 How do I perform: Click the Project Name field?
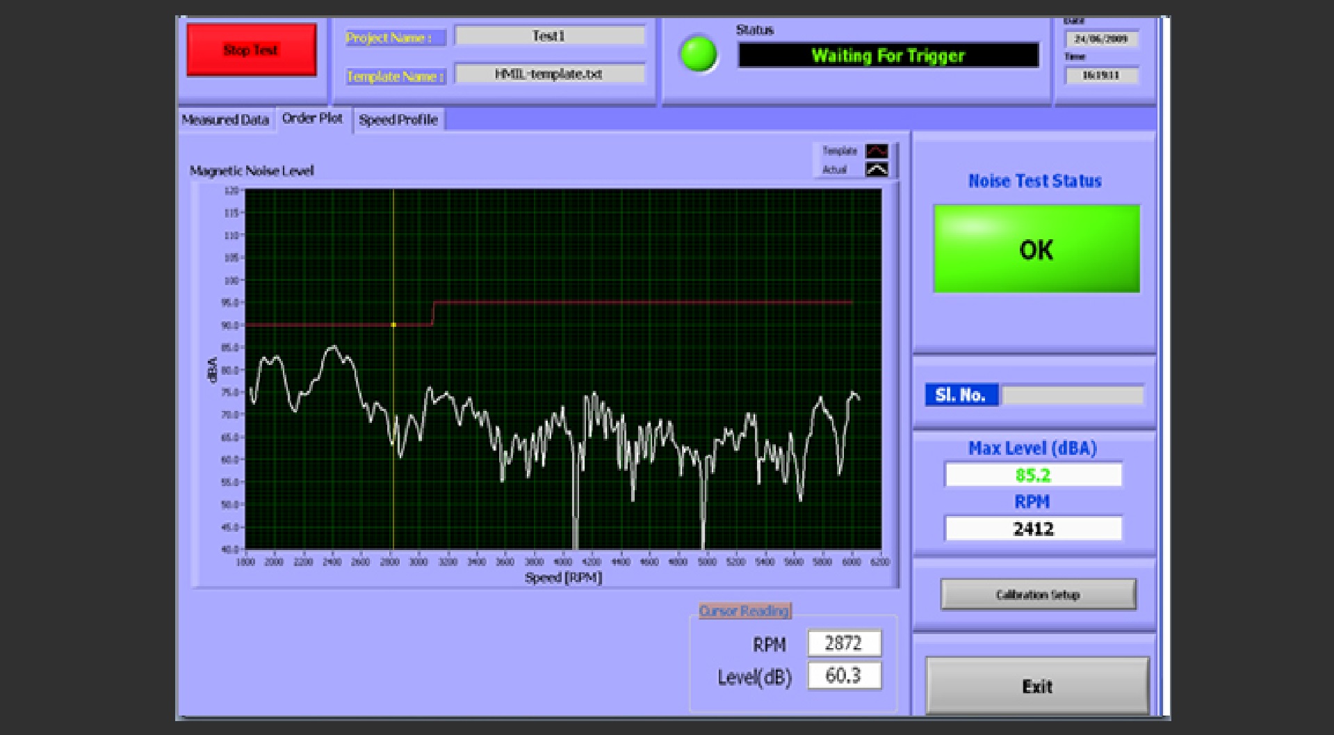click(549, 36)
